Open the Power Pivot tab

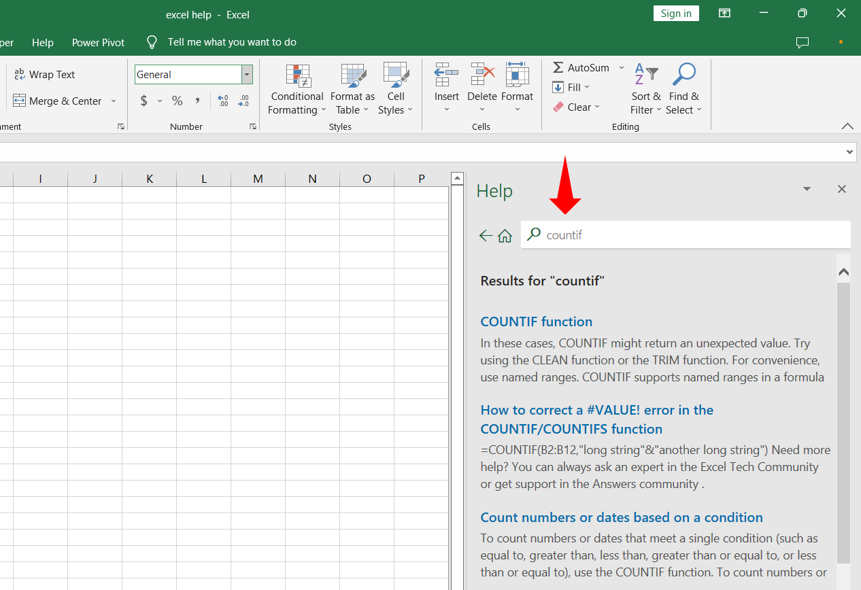(x=99, y=42)
